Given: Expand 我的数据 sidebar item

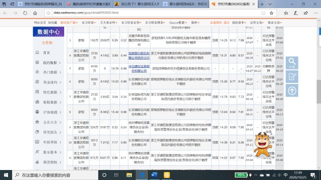Looking at the screenshot, I should coord(48,62).
